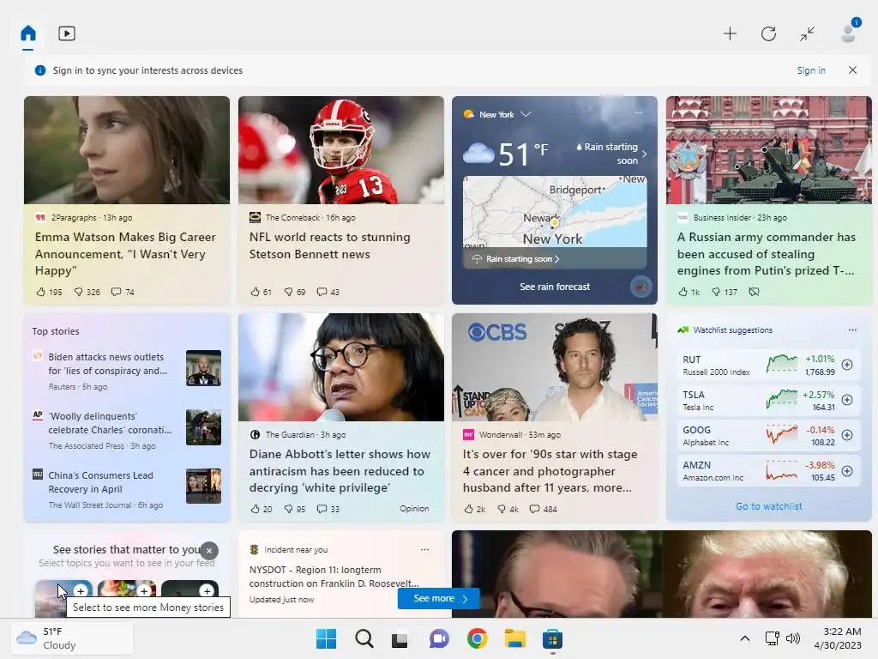Open NFL Stetson Bennett news story
Screen dimensions: 878x659
[x=329, y=245]
